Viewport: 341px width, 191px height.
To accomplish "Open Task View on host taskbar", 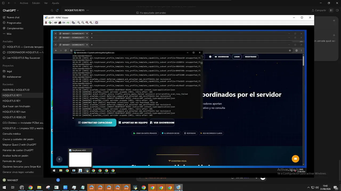I will click(x=13, y=188).
